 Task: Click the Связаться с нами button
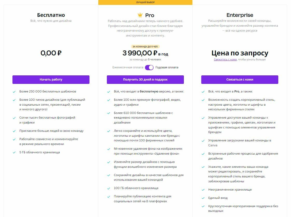click(x=240, y=79)
